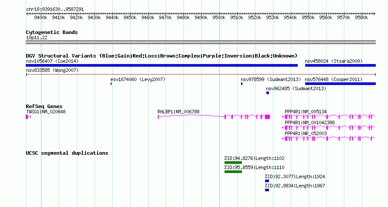
Task: Click the 9400k ruler tick label
Action: [x=41, y=18]
